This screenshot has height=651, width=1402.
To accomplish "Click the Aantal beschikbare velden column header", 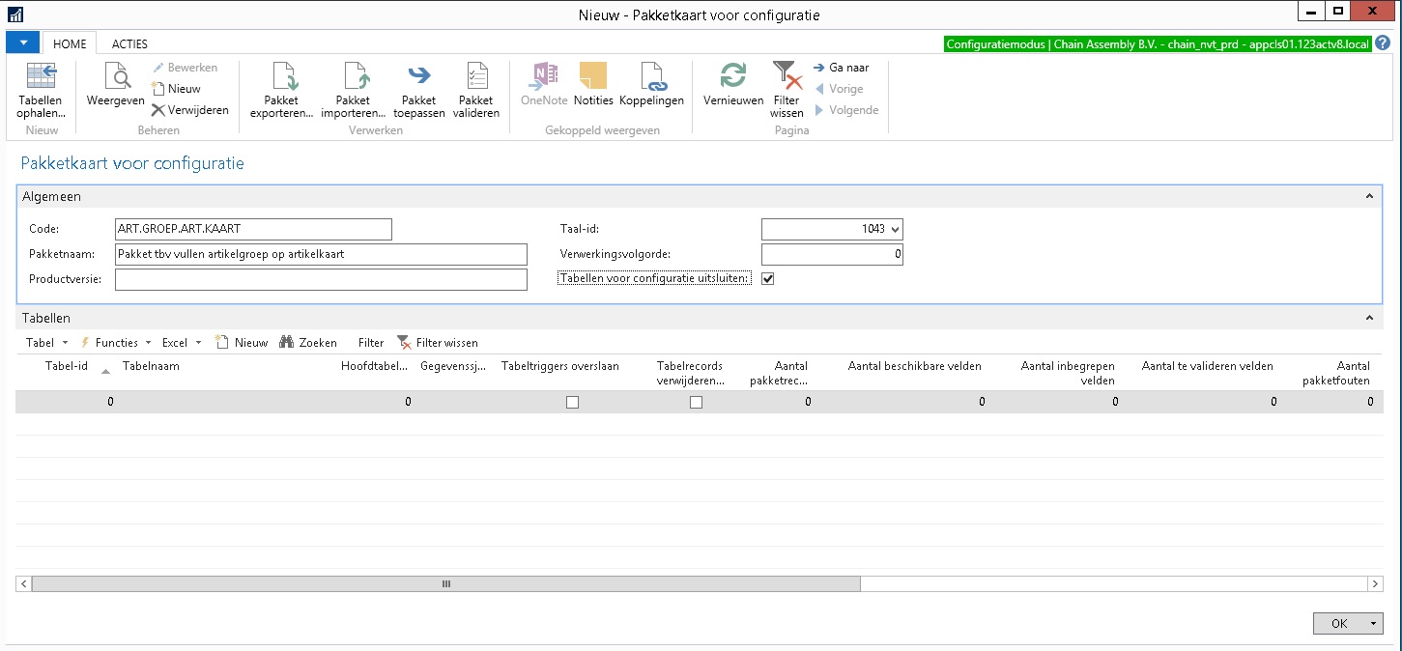I will click(915, 366).
